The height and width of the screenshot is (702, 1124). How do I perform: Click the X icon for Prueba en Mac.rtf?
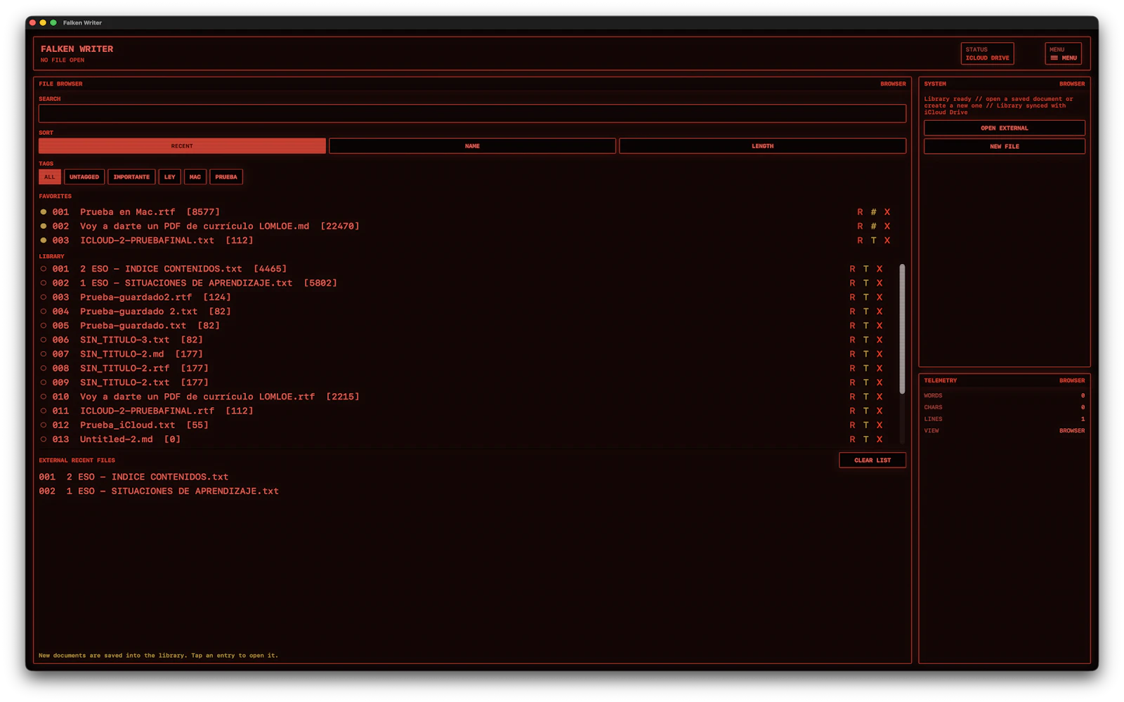[x=887, y=212]
